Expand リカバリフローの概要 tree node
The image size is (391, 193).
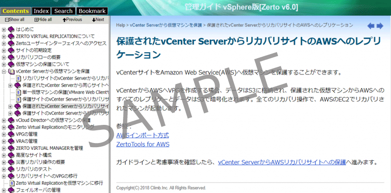[4, 57]
